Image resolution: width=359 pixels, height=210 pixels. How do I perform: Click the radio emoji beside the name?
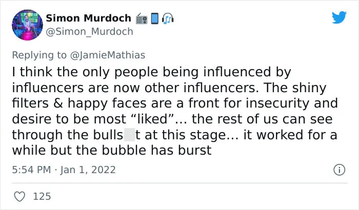tap(142, 19)
